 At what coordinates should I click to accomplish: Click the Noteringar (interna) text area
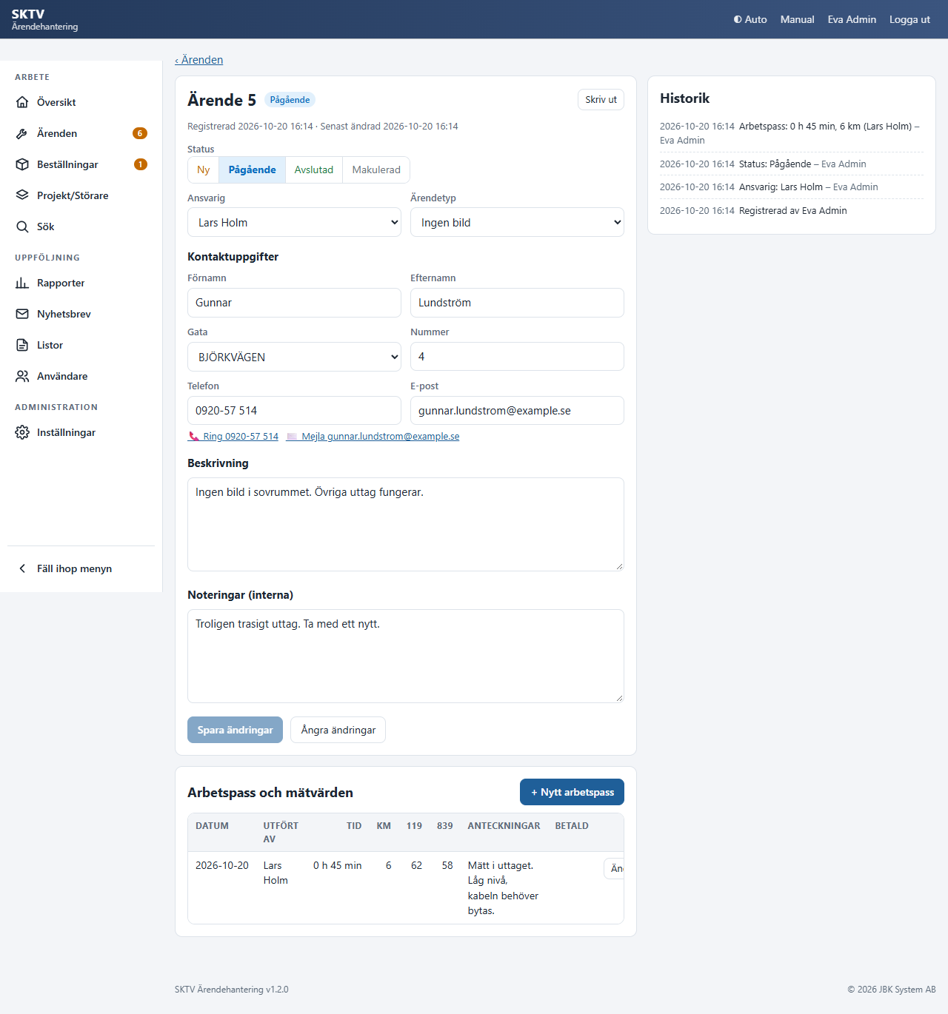point(406,656)
